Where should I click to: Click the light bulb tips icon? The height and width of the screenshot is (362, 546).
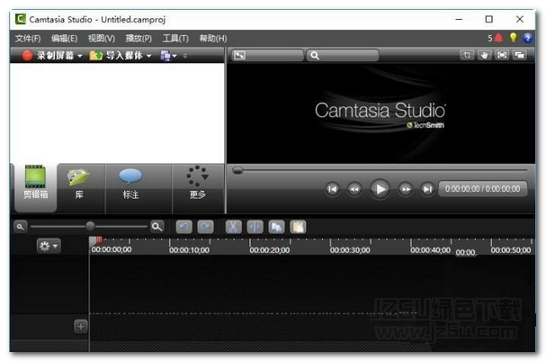[x=514, y=38]
